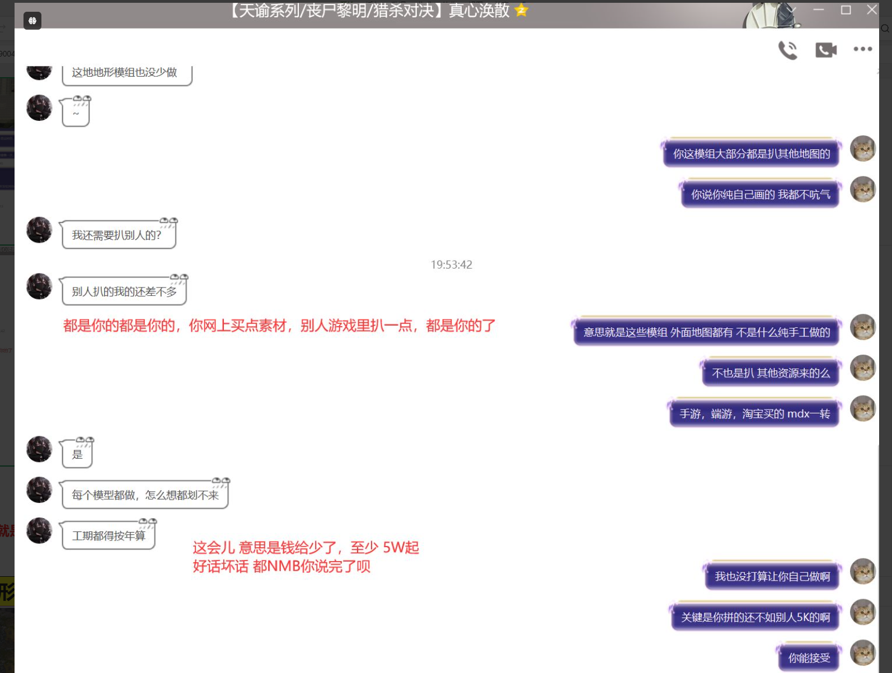Click the small dark icon at top-left of title bar

click(x=32, y=21)
